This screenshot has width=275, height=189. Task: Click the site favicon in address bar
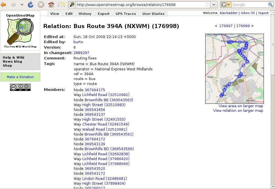(x=72, y=5)
